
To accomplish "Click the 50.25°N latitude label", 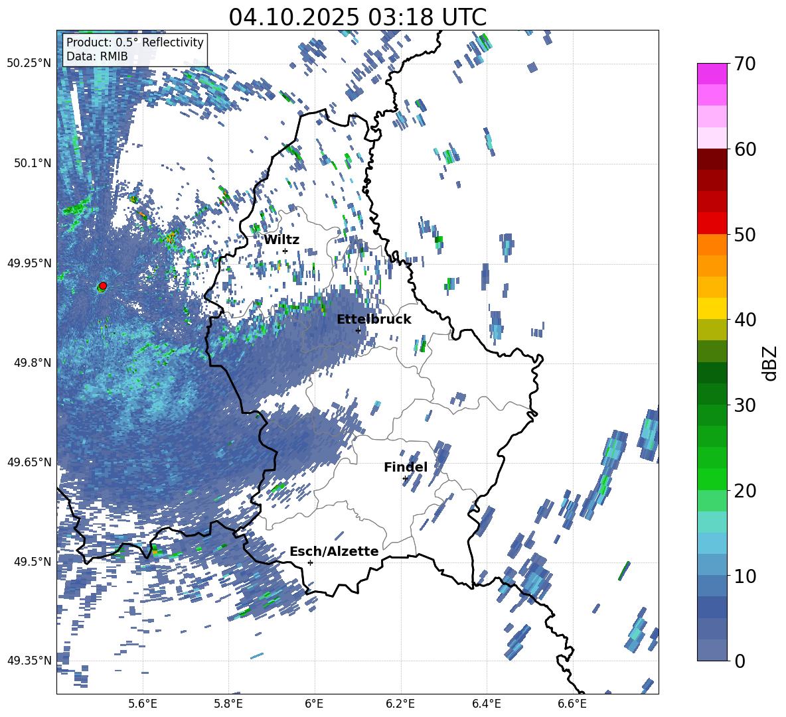I will 29,64.
